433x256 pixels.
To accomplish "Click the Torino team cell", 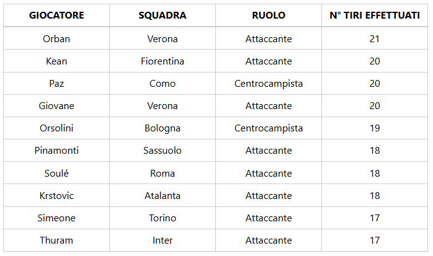I will 163,218.
